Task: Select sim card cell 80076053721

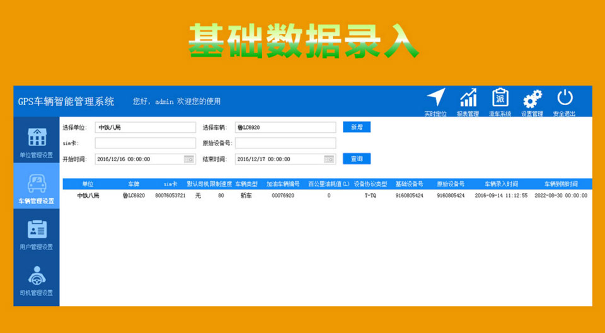Action: tap(171, 196)
